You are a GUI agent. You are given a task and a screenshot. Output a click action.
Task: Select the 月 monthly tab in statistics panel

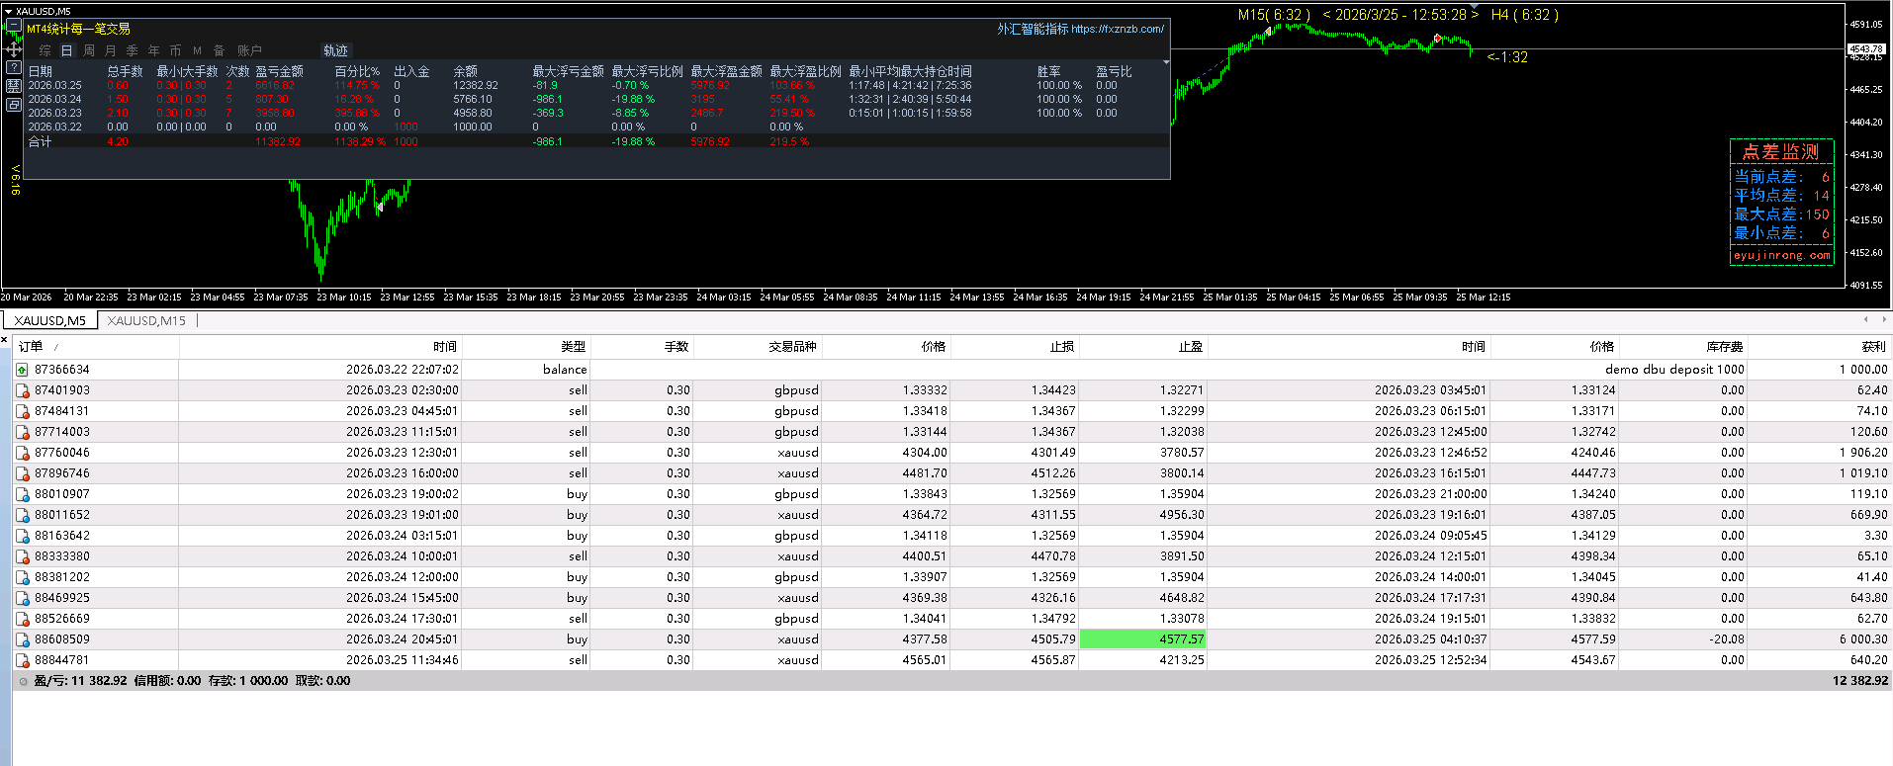[110, 50]
